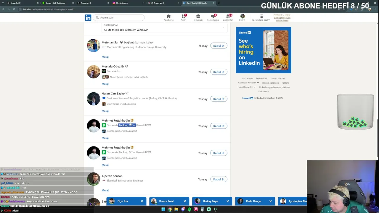The height and width of the screenshot is (213, 379).
Task: Close Elçin Rza chat bubble
Action: 142,201
